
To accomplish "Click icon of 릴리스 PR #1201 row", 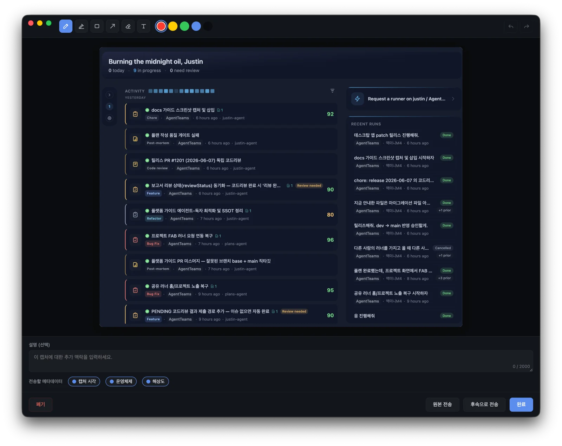I will pyautogui.click(x=135, y=164).
